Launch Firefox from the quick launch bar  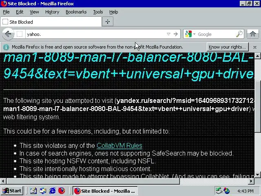point(62,191)
